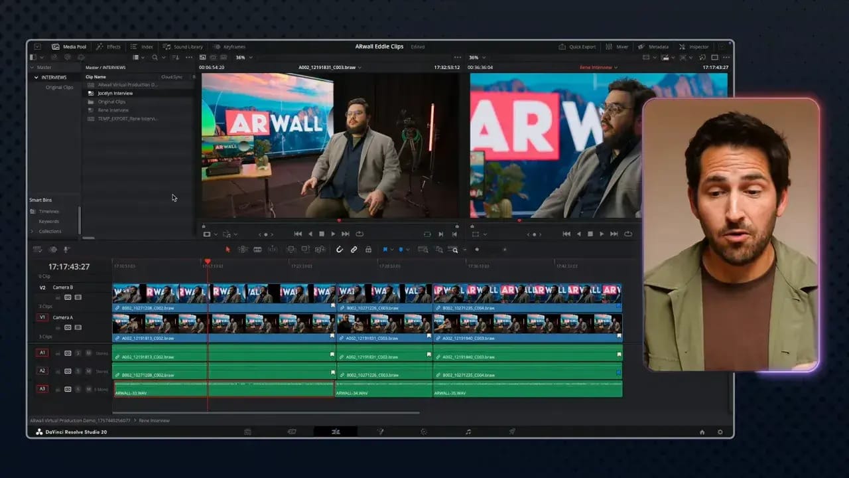849x478 pixels.
Task: Click the Quick Export button
Action: click(x=577, y=47)
